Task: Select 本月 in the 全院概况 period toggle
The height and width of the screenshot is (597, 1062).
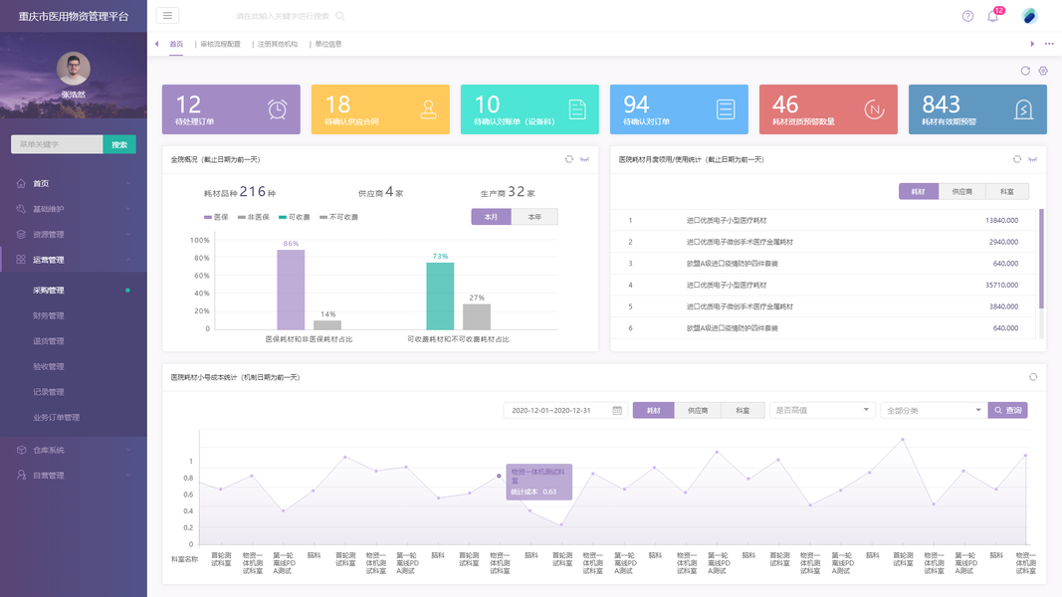Action: (x=491, y=217)
